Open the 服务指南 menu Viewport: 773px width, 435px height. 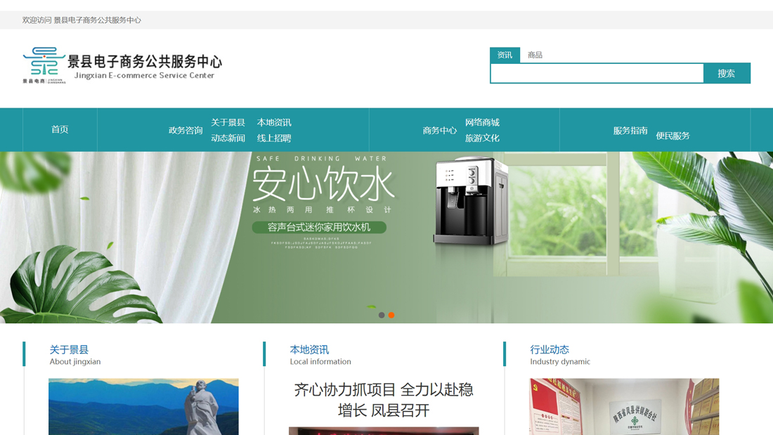tap(630, 130)
